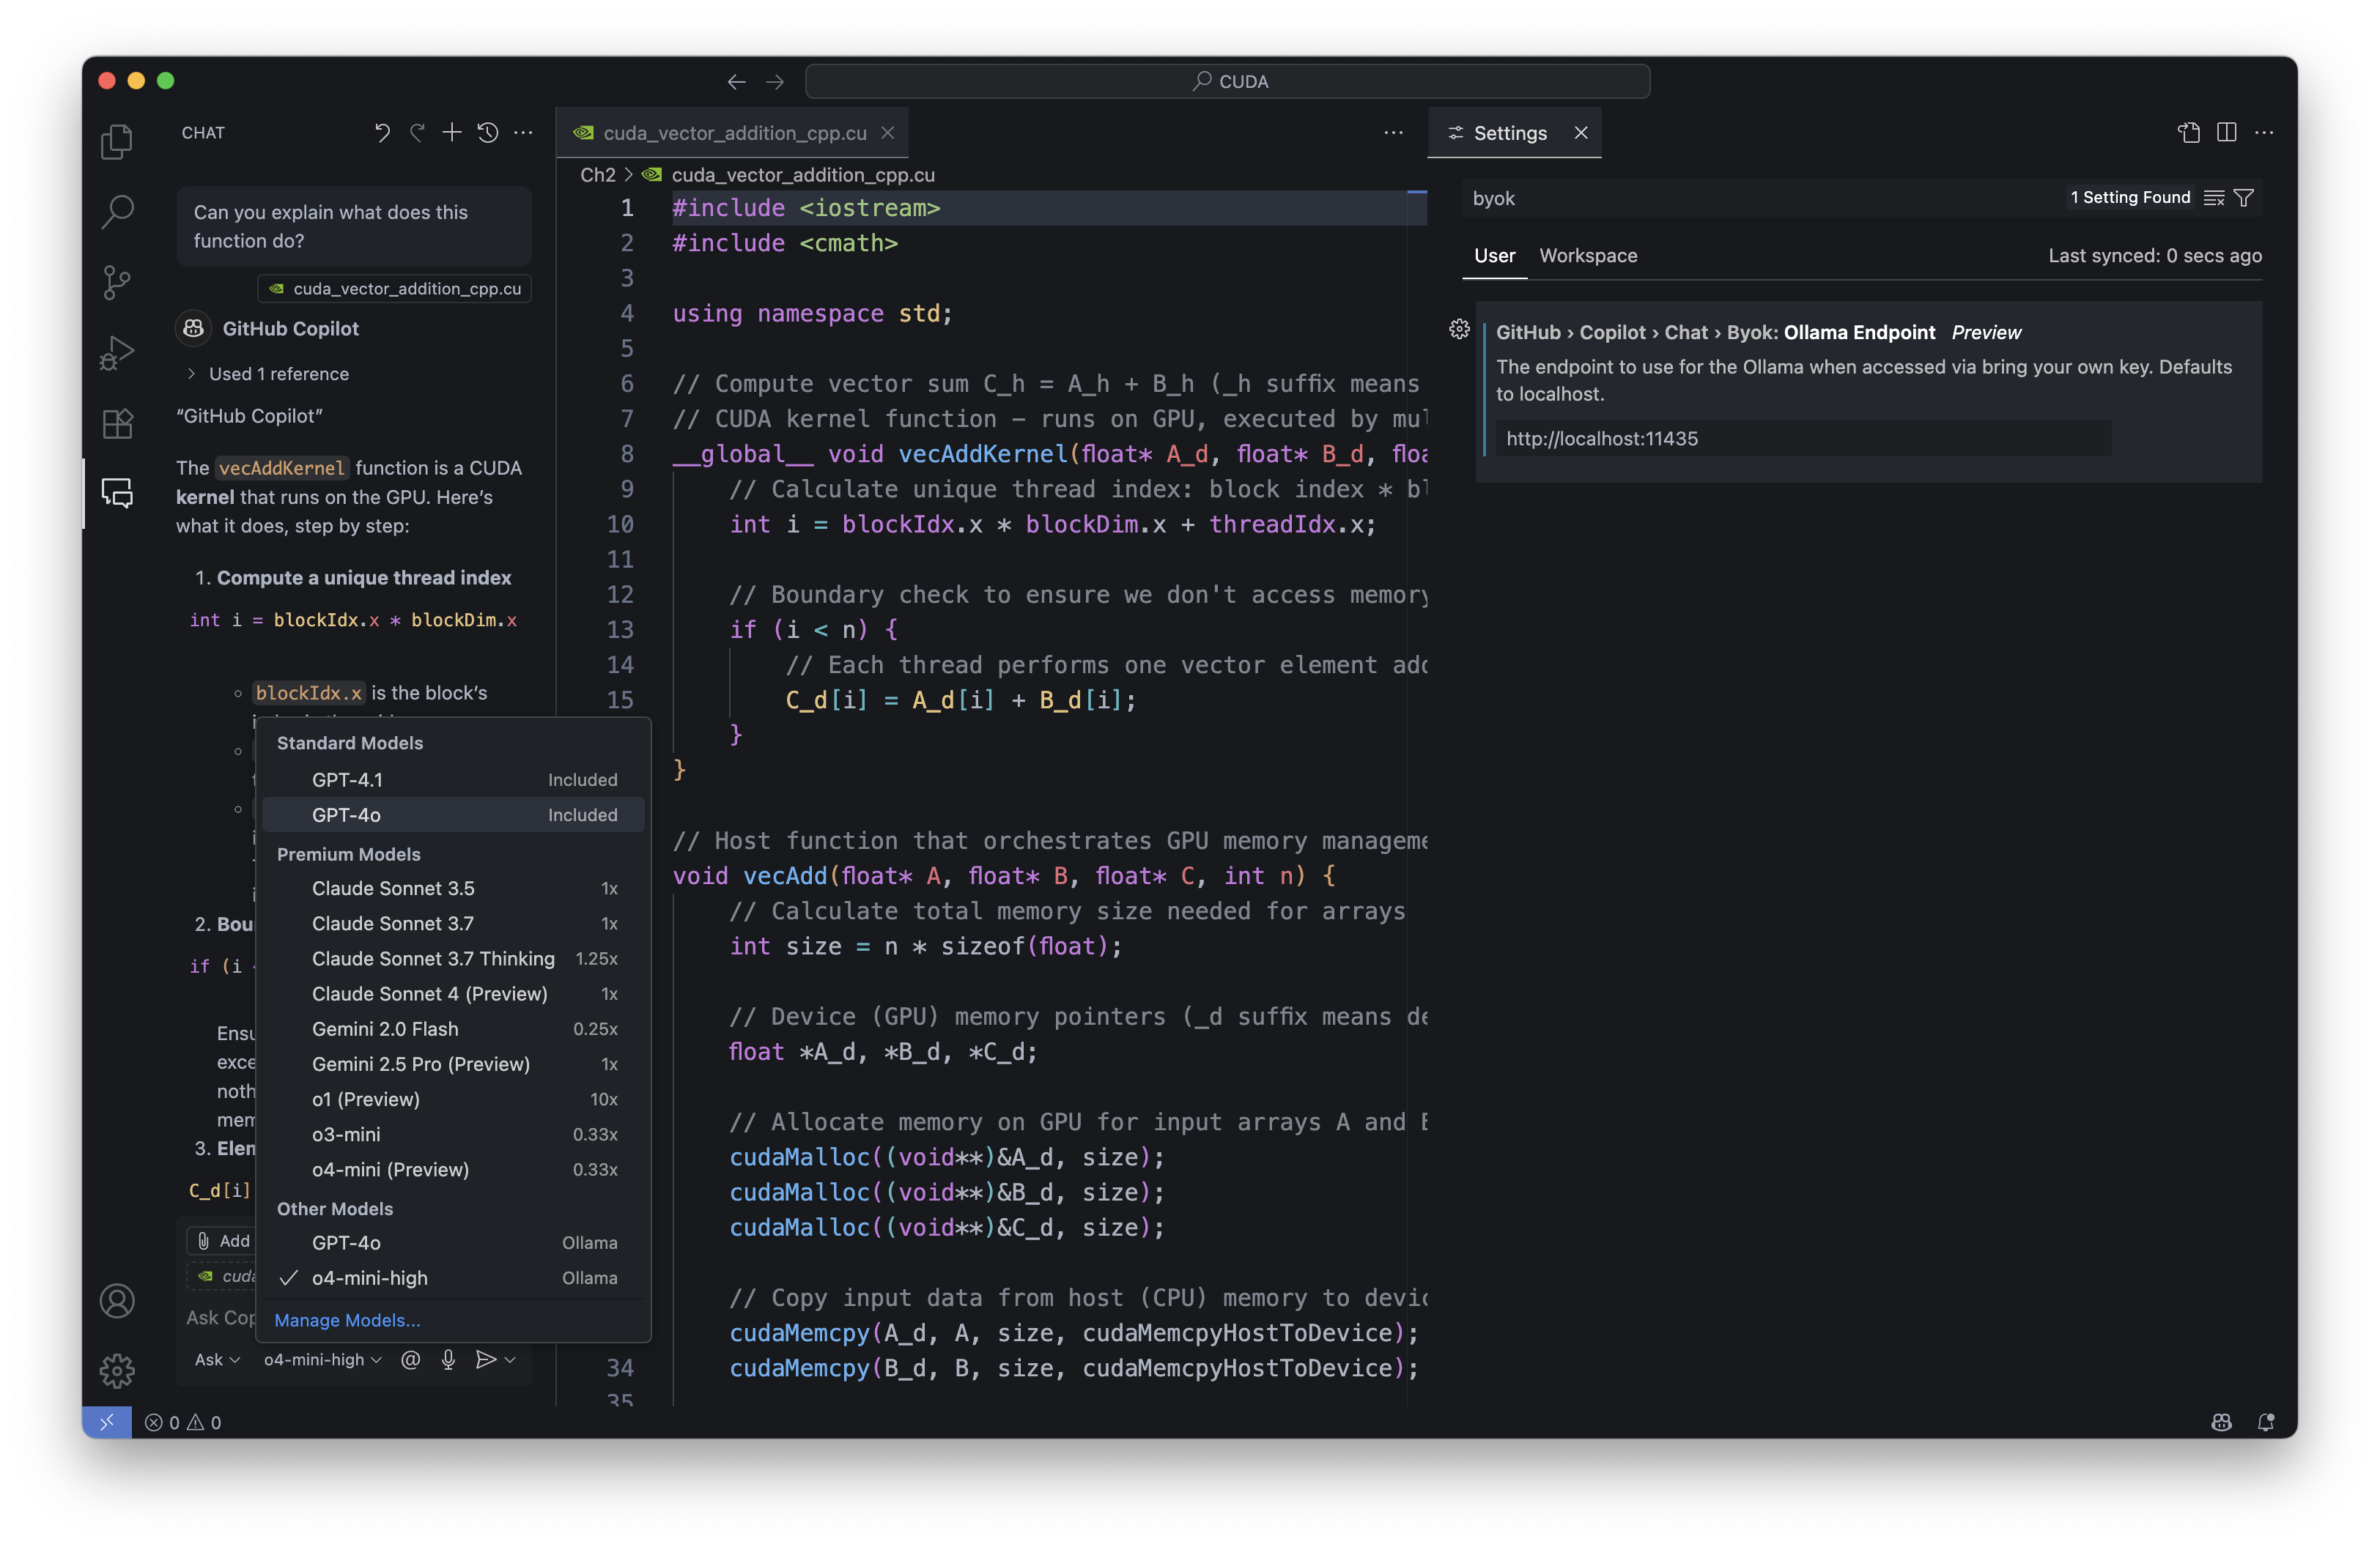Choose Claude Sonnet 3.7 model
The image size is (2380, 1547).
[453, 924]
